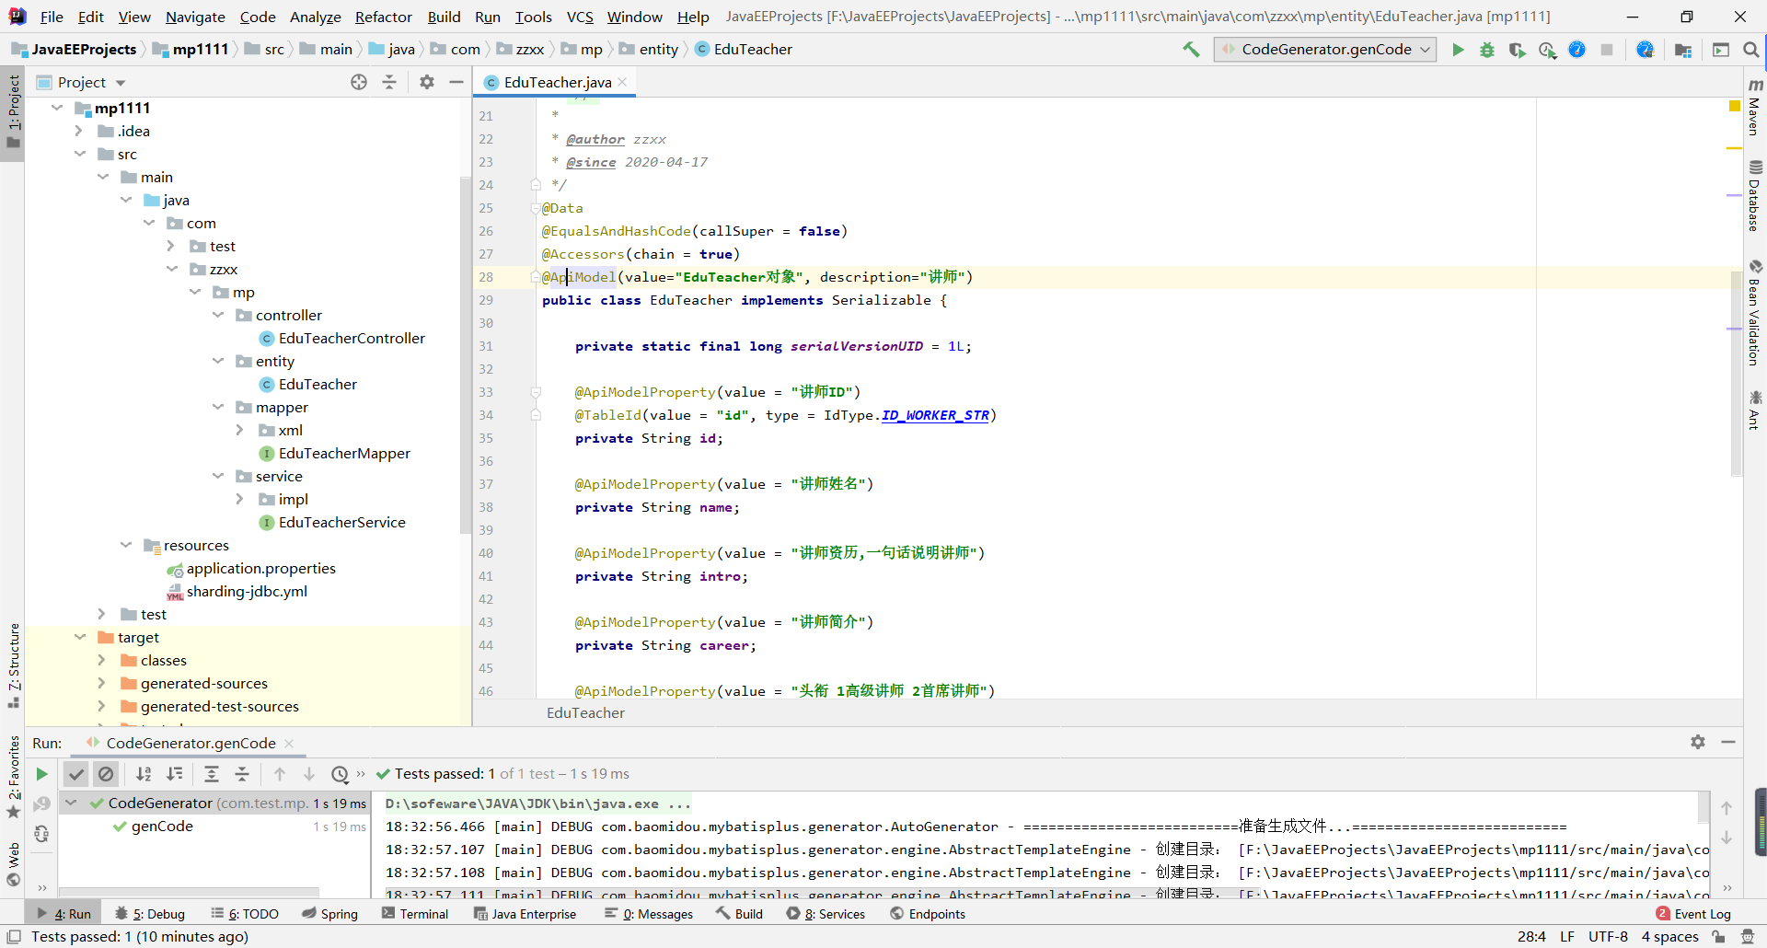Click Sort Alphabetically in the test runner toolbar
The image size is (1767, 948).
coord(144,774)
